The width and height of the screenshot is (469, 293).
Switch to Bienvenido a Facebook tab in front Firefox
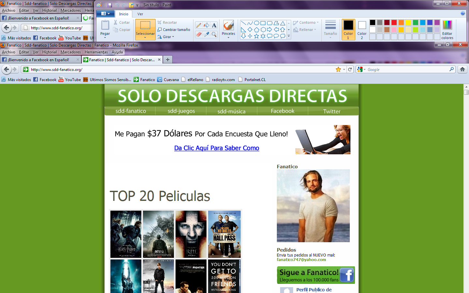tap(41, 60)
